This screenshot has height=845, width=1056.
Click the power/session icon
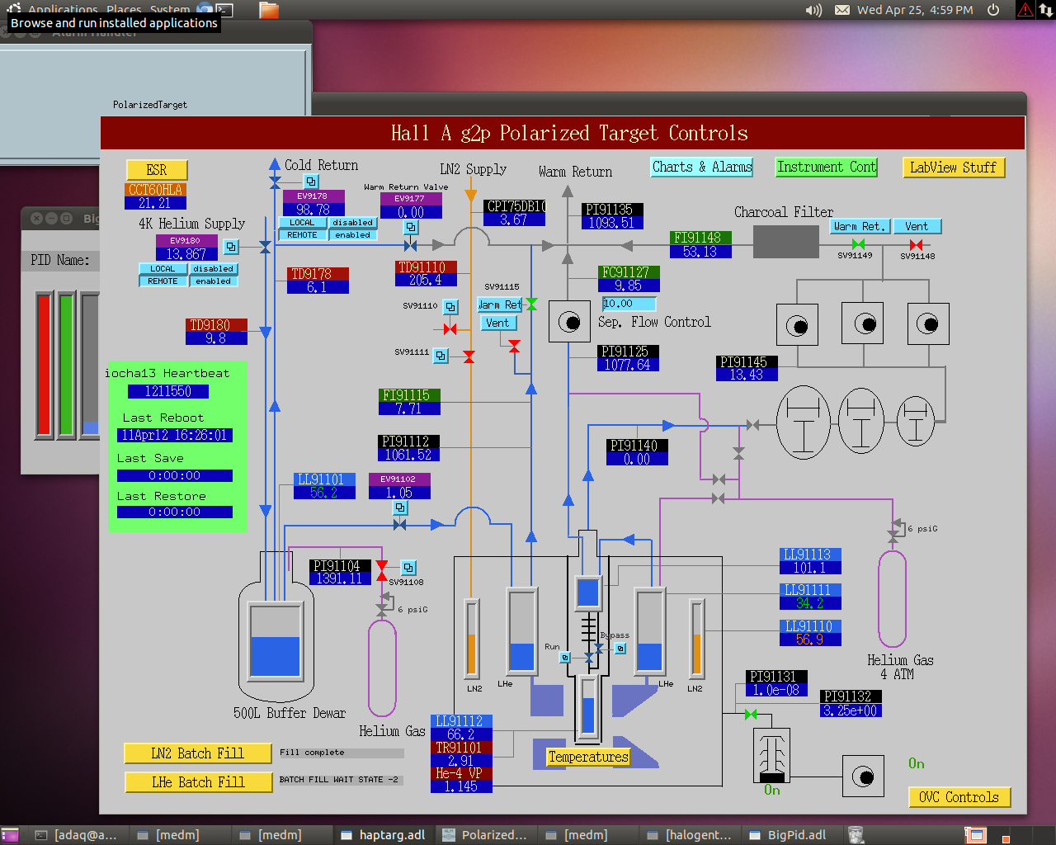[993, 10]
